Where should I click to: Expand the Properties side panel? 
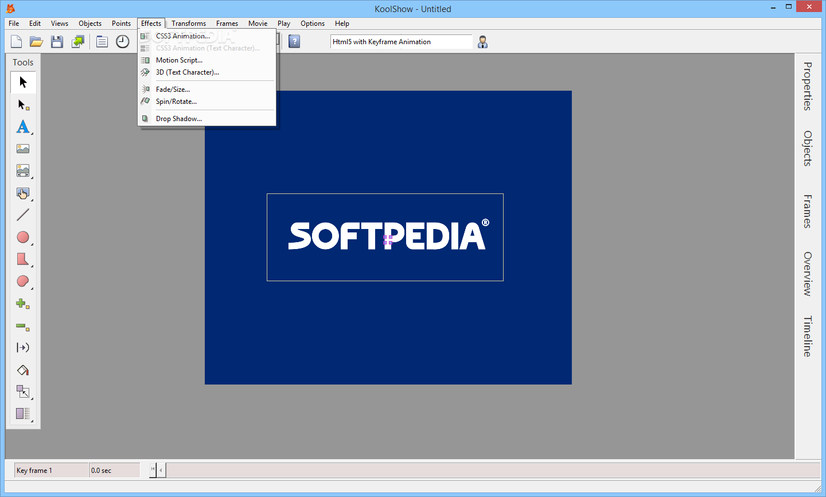(x=808, y=86)
